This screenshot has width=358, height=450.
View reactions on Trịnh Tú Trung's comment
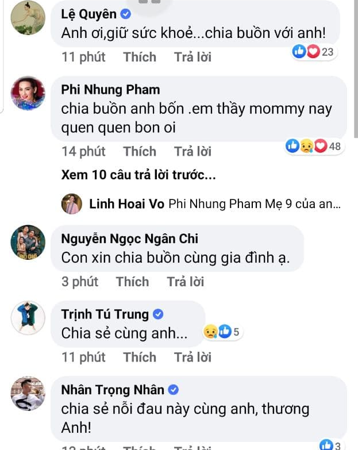pos(221,331)
